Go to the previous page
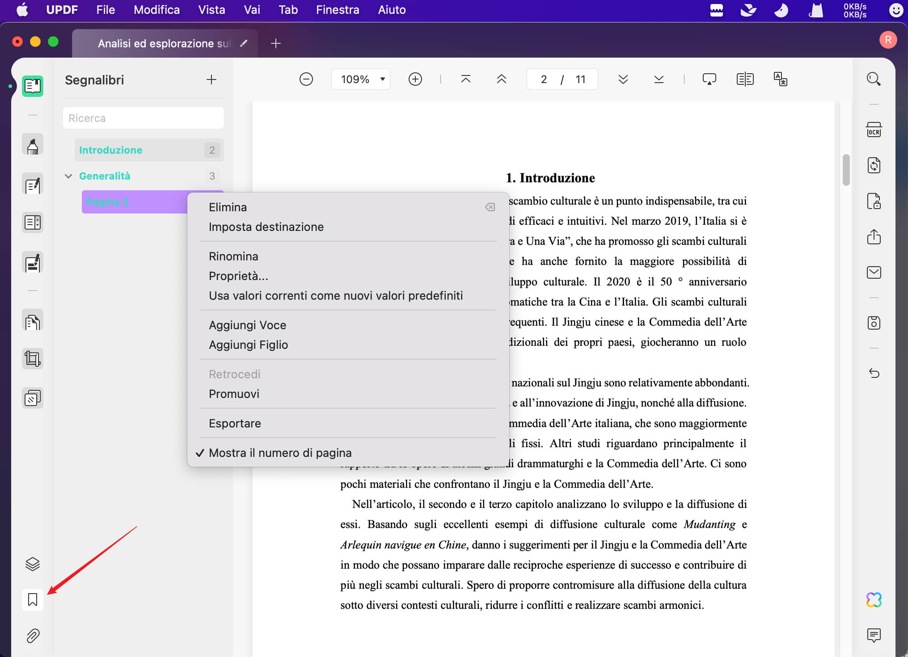Screen dimensions: 908x657 click(502, 79)
